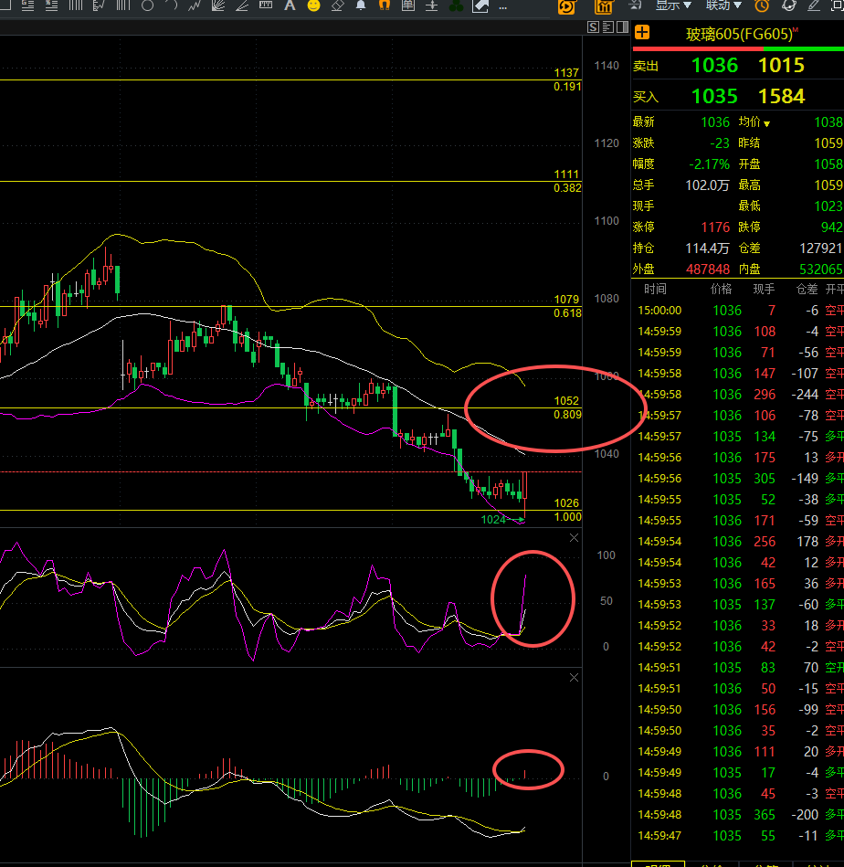Toggle the orange magnet snap tool
This screenshot has width=844, height=867.
[x=385, y=6]
